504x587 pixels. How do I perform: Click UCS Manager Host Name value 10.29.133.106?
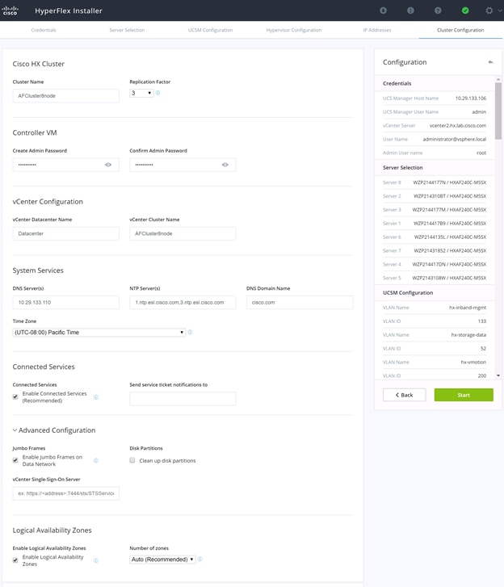471,98
